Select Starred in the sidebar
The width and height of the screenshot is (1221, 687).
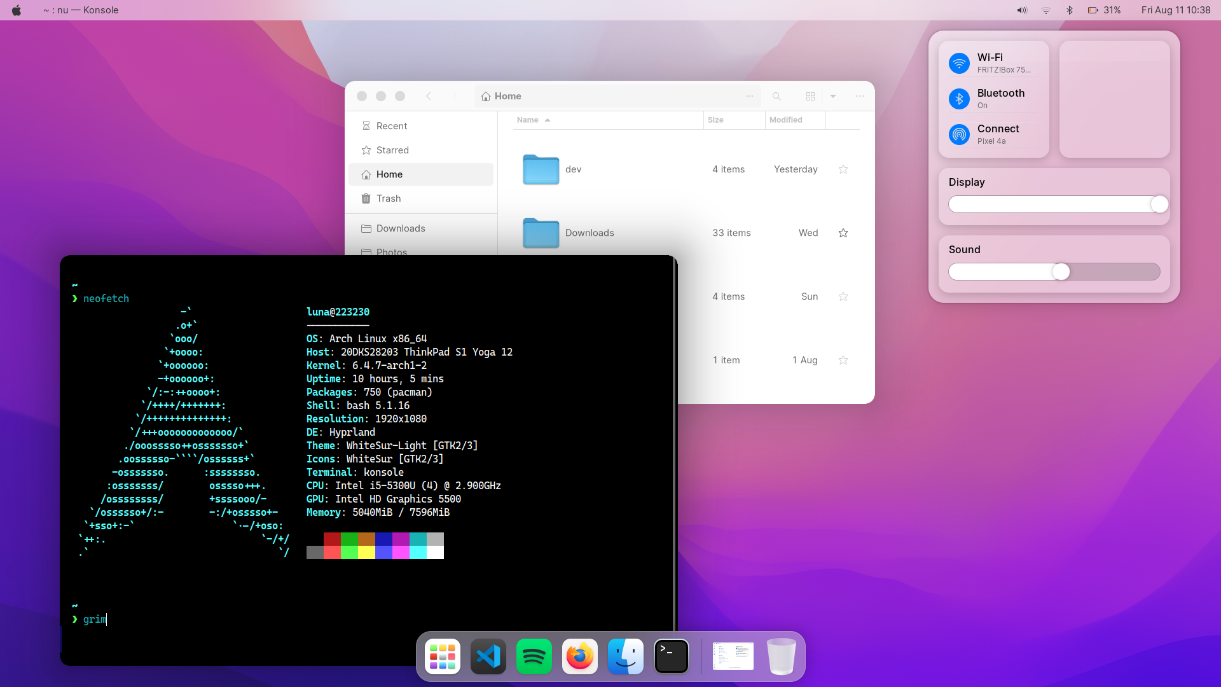(x=392, y=150)
